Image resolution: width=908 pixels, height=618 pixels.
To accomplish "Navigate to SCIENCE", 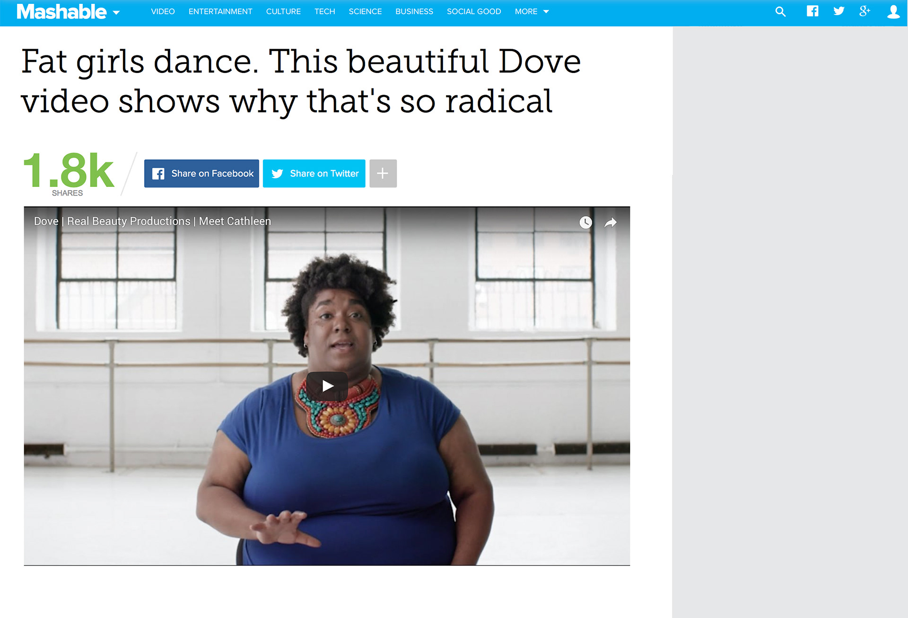I will point(365,11).
